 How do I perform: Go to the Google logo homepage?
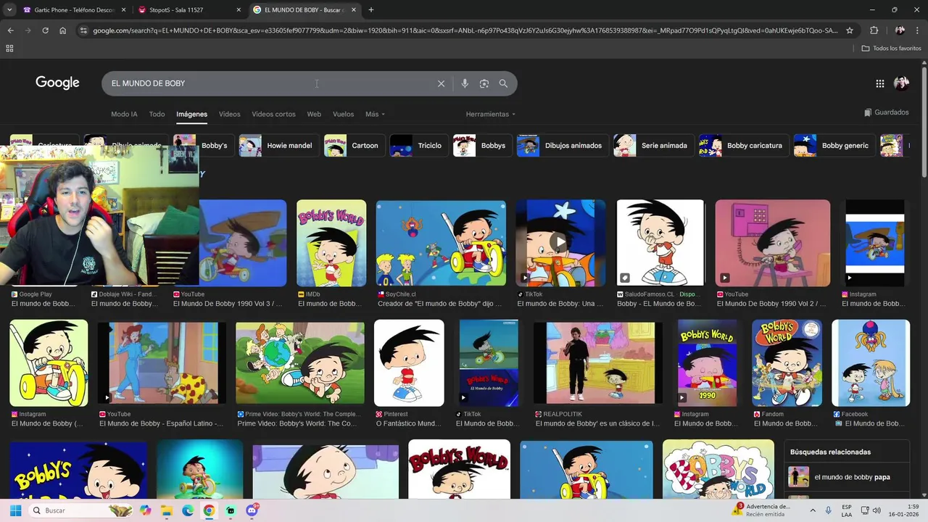click(x=57, y=83)
